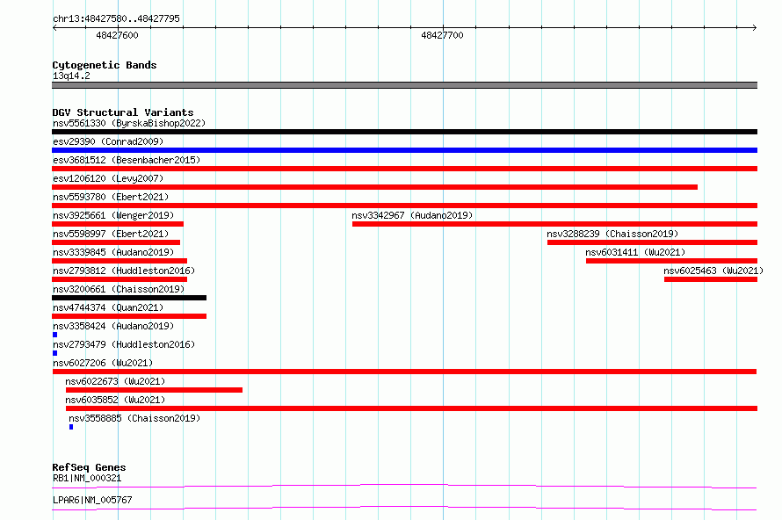782x520 pixels.
Task: Open the nsv3342967 (Audano2019) label
Action: 412,215
